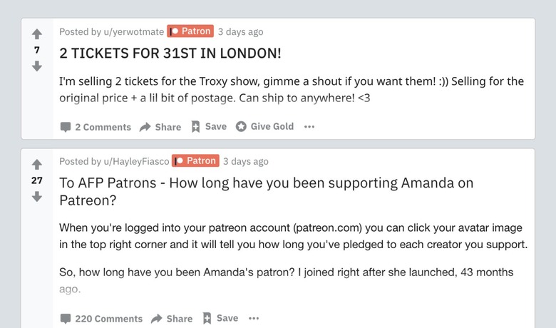This screenshot has width=556, height=328.
Task: Upvote the London tickets post
Action: pyautogui.click(x=37, y=34)
